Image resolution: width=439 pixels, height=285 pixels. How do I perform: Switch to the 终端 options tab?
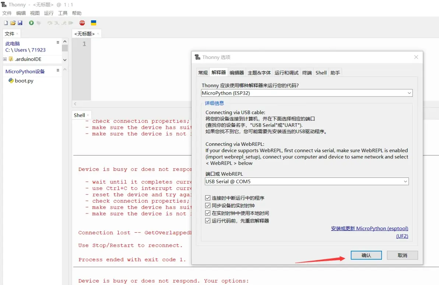point(307,73)
